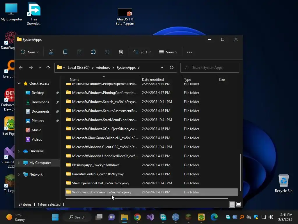Screen dimensions: 298x224
Task: Open Free Download Manager desktop shortcut
Action: point(34,14)
